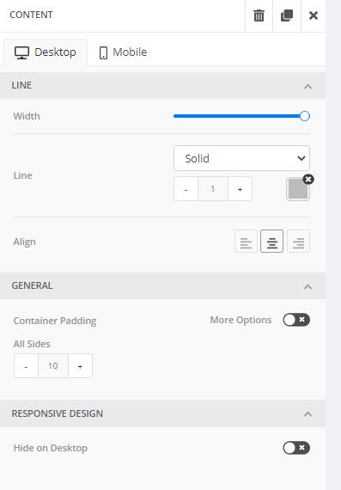Enable More Options for container padding
Viewport: 341px width, 490px height.
click(x=296, y=320)
